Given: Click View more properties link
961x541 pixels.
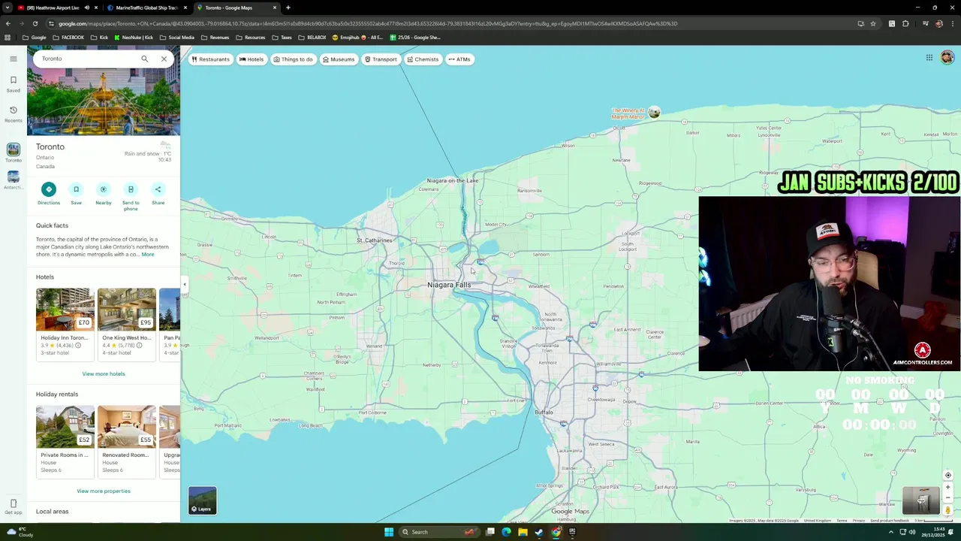Looking at the screenshot, I should pos(104,491).
